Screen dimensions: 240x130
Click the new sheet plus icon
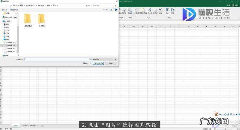click(42, 126)
